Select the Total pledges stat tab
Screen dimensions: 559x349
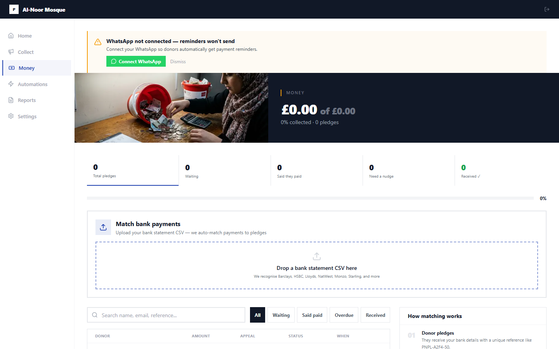point(133,171)
